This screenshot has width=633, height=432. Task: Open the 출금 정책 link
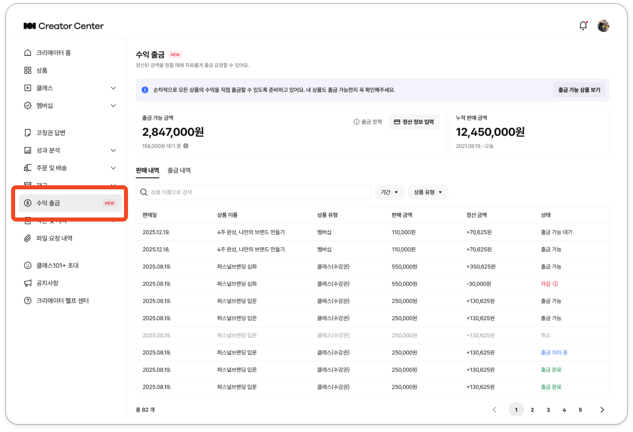[x=368, y=122]
